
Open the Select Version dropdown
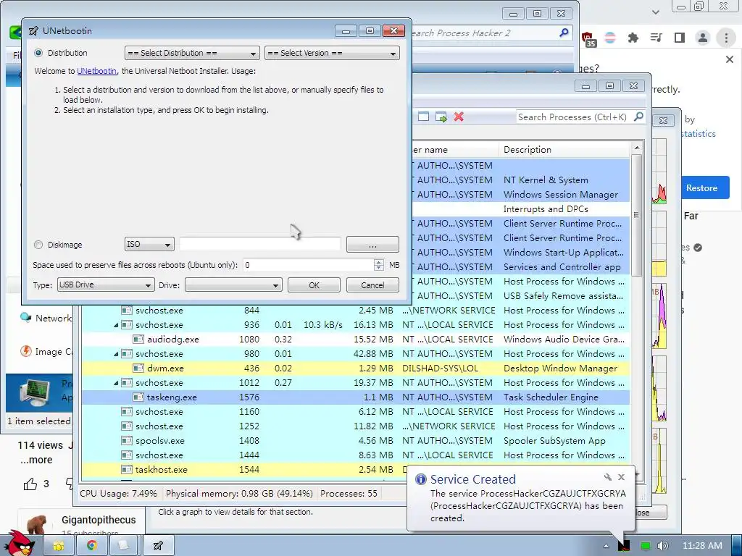tap(332, 53)
